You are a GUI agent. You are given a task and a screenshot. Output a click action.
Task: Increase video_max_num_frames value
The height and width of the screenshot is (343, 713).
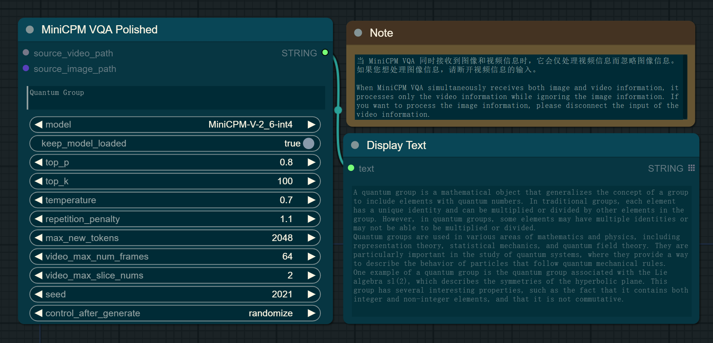click(311, 257)
